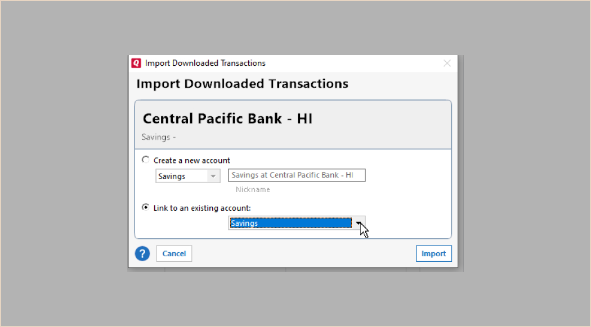
Task: Select the Link to an existing account option
Action: click(x=145, y=207)
